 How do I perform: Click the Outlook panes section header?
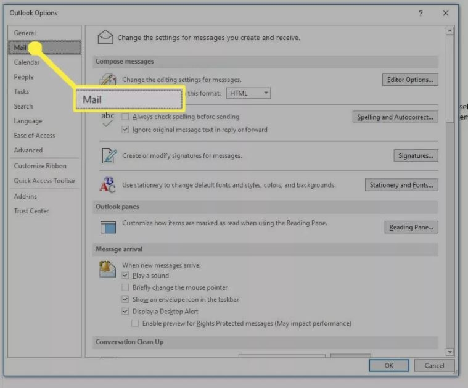[x=265, y=207]
